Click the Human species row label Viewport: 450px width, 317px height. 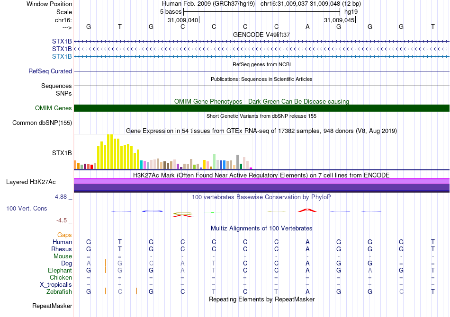[x=62, y=242]
